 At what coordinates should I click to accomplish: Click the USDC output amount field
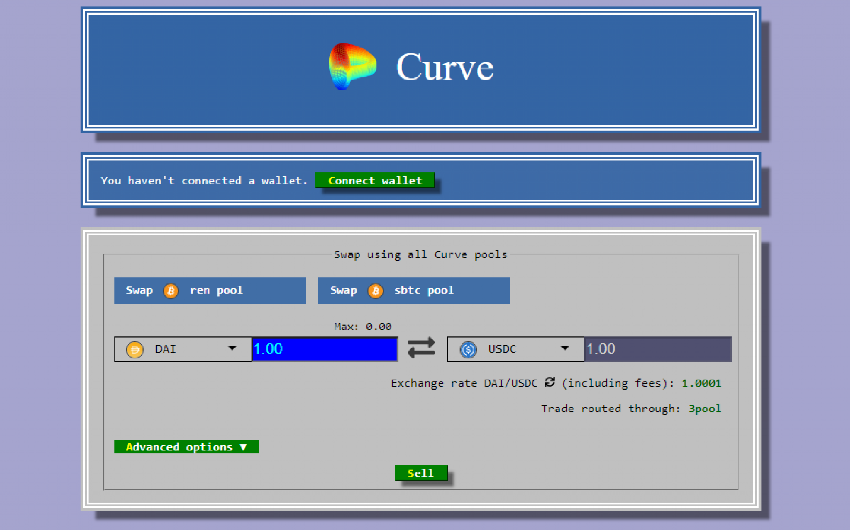coord(657,349)
